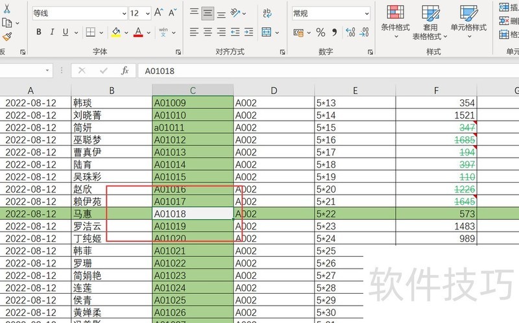Open 套用表格格式 table formatting
The height and width of the screenshot is (323, 519).
click(x=430, y=22)
